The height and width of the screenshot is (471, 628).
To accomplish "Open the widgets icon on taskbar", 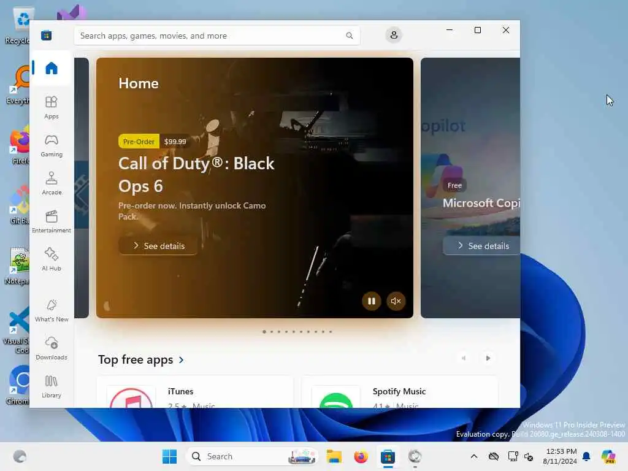I will [x=20, y=456].
